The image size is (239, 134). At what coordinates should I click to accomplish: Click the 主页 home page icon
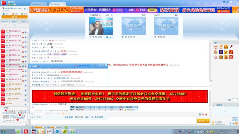click(6, 14)
